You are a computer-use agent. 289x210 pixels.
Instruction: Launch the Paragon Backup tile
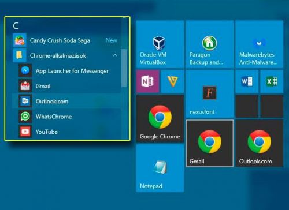[x=210, y=44]
